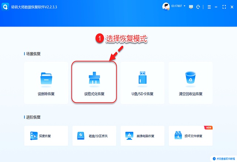This screenshot has width=237, height=162.
Task: Select the folder icon for 误删除恢复
Action: coord(46,78)
